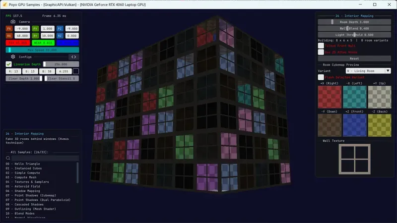The image size is (397, 223).
Task: Select the +X (Right) red cubemap face
Action: click(330, 97)
